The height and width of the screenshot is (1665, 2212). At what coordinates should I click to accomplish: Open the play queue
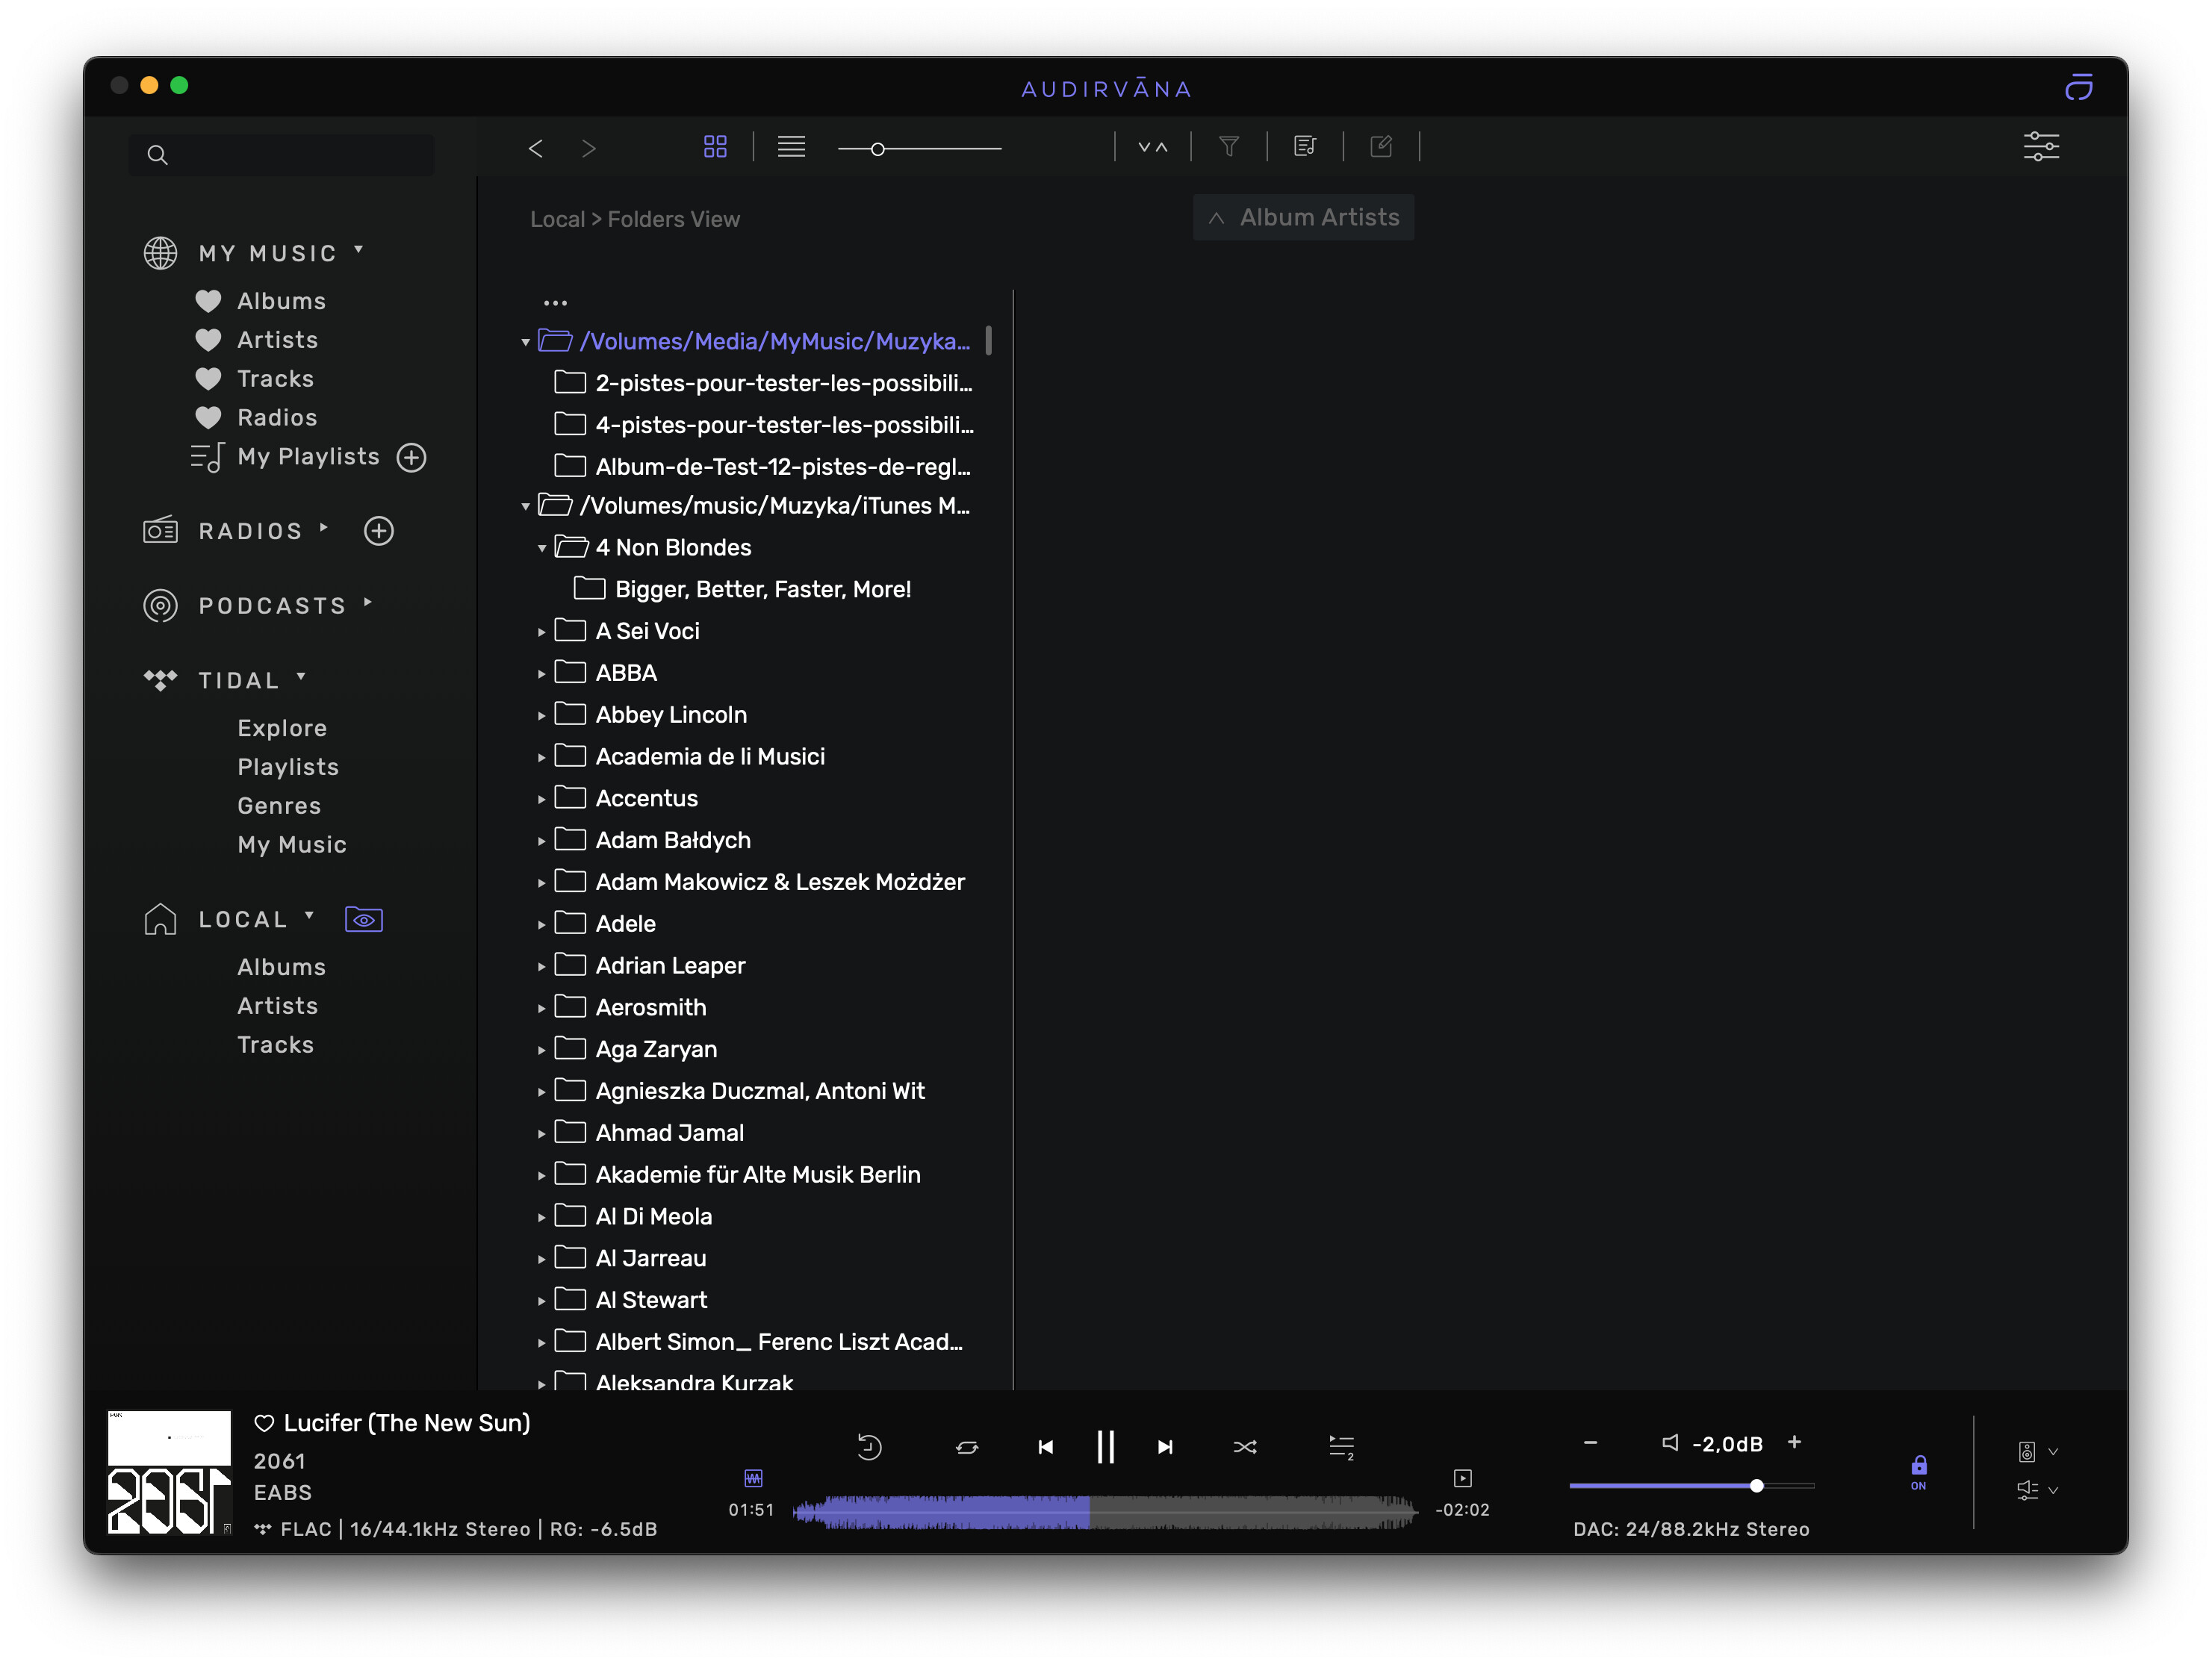pyautogui.click(x=1341, y=1447)
